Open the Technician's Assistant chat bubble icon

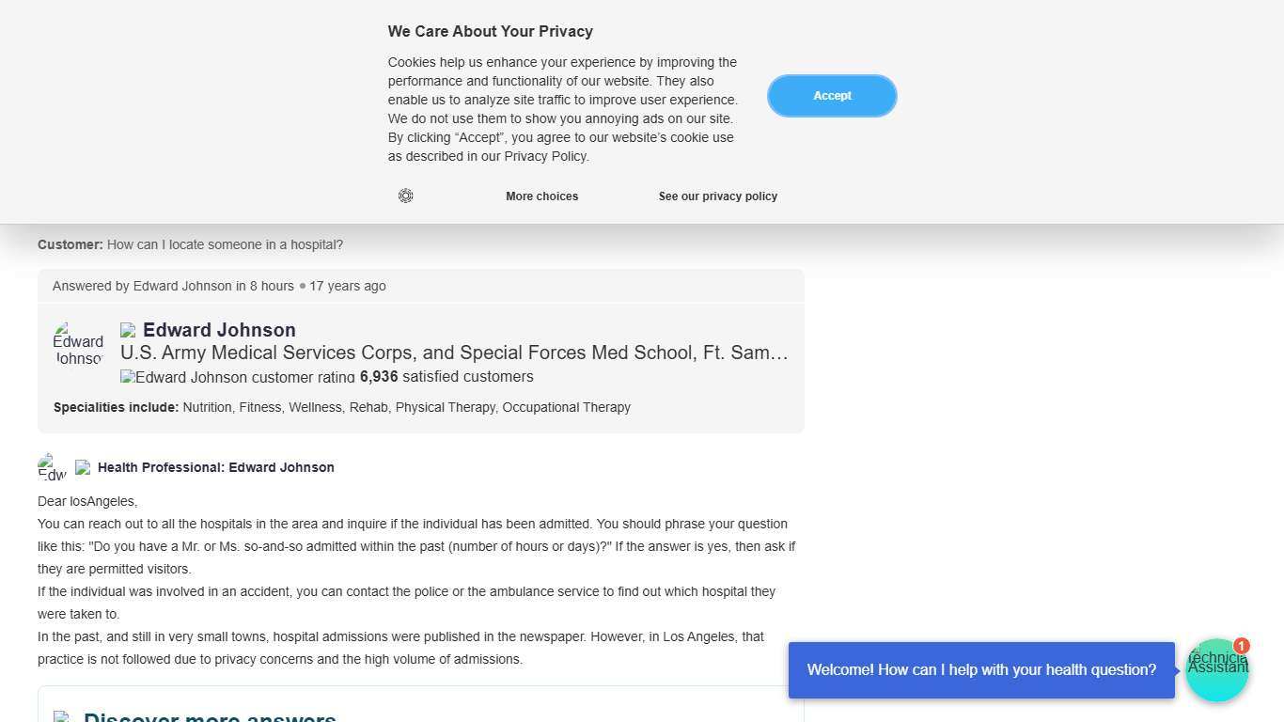[x=1216, y=670]
